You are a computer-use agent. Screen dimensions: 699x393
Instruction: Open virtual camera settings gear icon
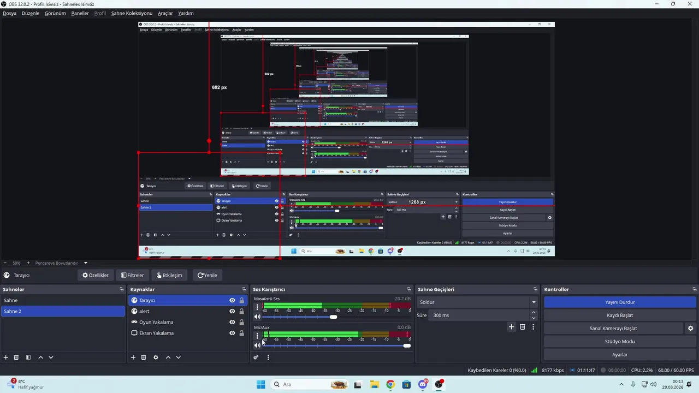[x=690, y=329]
